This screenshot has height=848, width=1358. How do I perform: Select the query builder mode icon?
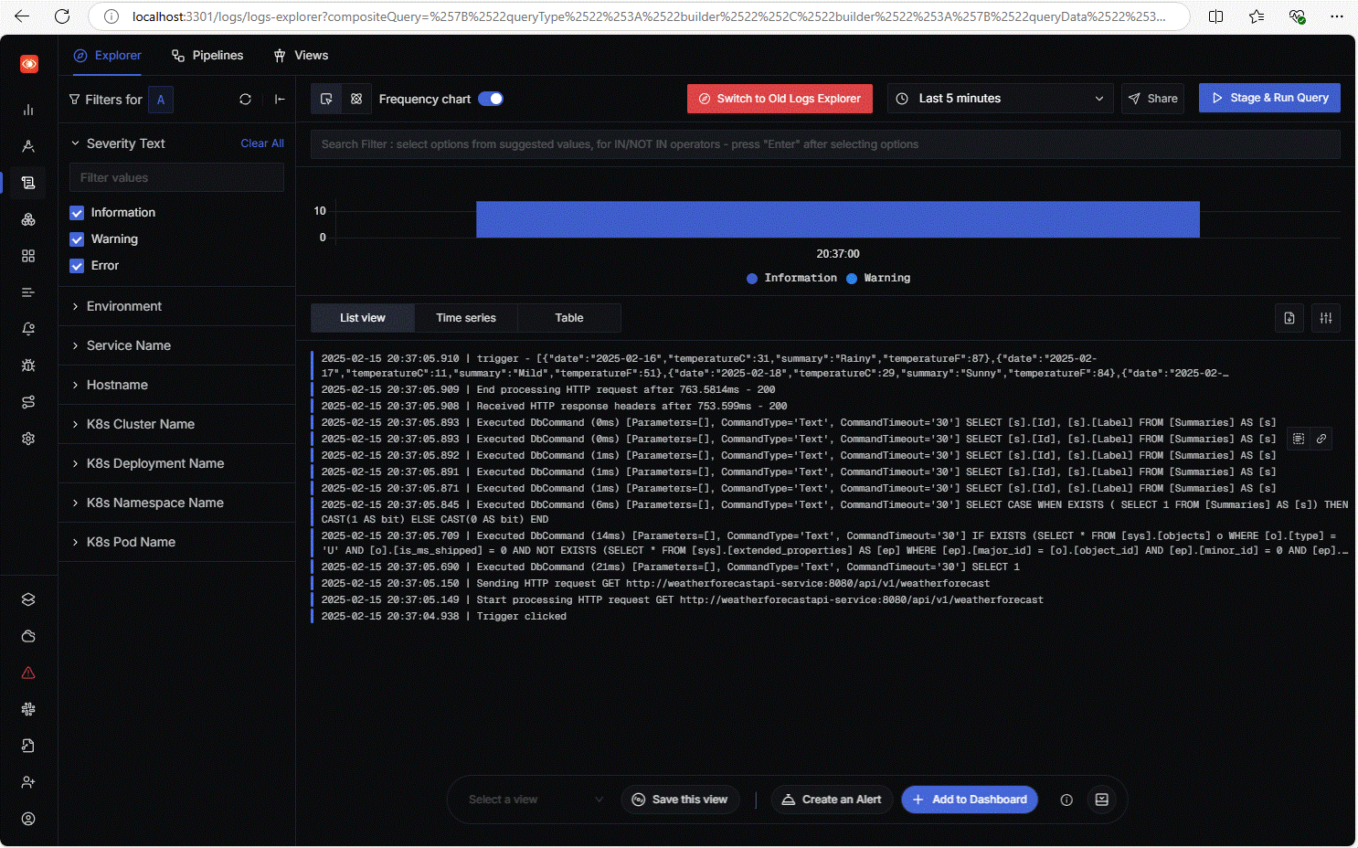coord(356,99)
